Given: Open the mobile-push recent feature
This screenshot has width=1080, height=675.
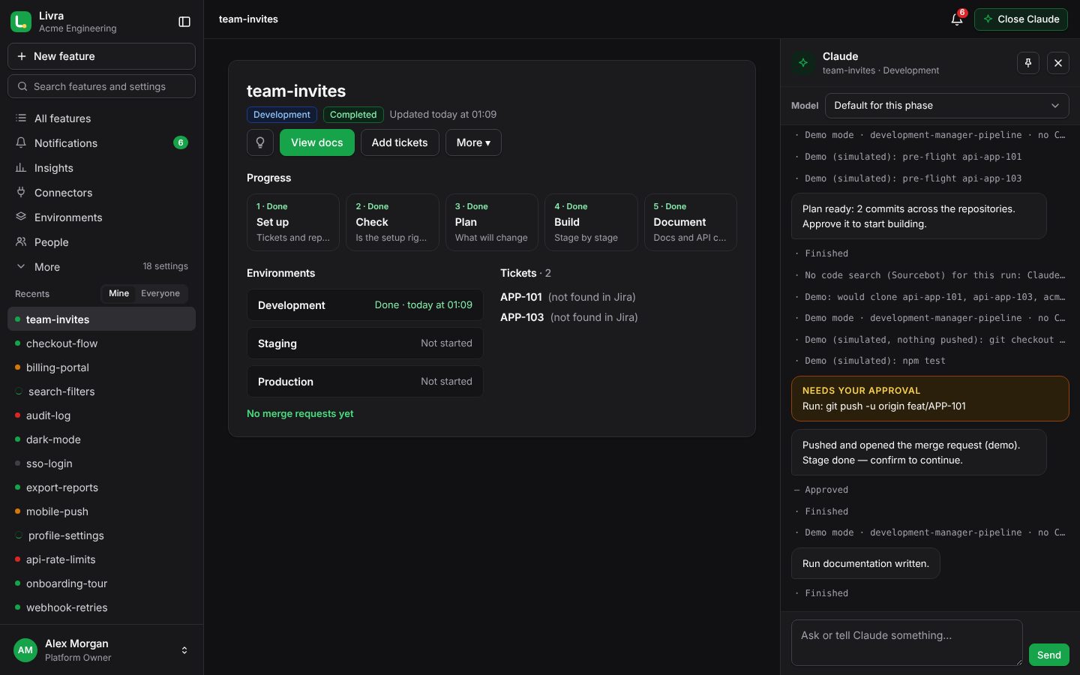Looking at the screenshot, I should click(x=101, y=511).
